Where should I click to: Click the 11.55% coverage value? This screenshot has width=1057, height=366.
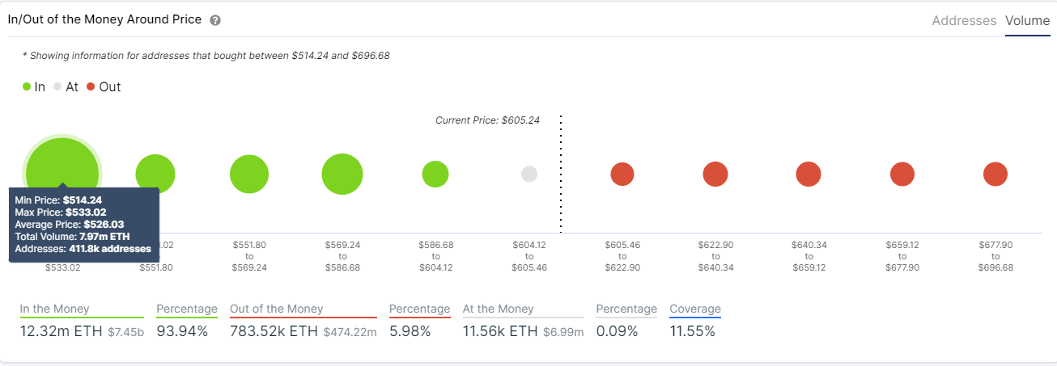pyautogui.click(x=693, y=331)
